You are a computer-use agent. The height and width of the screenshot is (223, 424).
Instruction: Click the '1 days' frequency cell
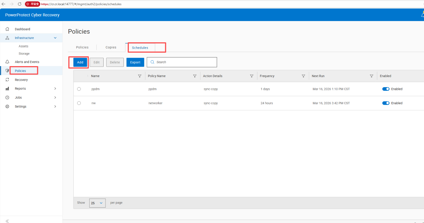tap(265, 89)
